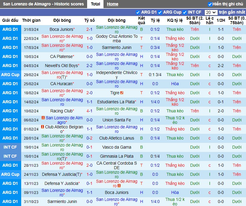Uncheck the INT CF filter checkbox
This screenshot has width=246, height=206.
pyautogui.click(x=185, y=12)
